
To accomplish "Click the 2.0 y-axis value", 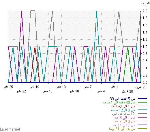I will pyautogui.click(x=145, y=11).
